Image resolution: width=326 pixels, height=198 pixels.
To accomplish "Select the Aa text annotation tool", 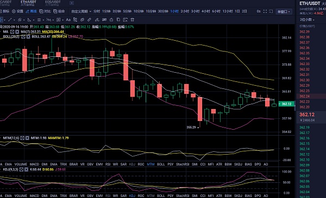I will (68, 20).
